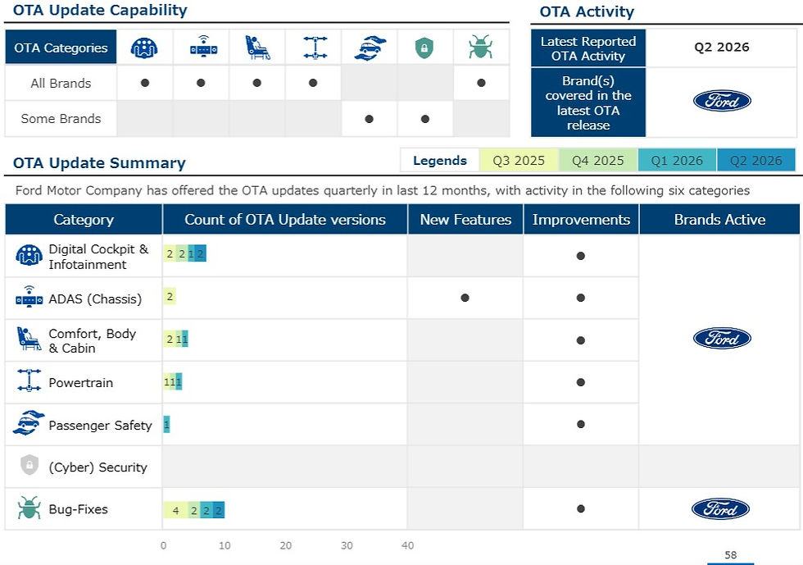Click the Digital Cockpit icon in OTA Categories header
The height and width of the screenshot is (565, 803).
coord(144,48)
